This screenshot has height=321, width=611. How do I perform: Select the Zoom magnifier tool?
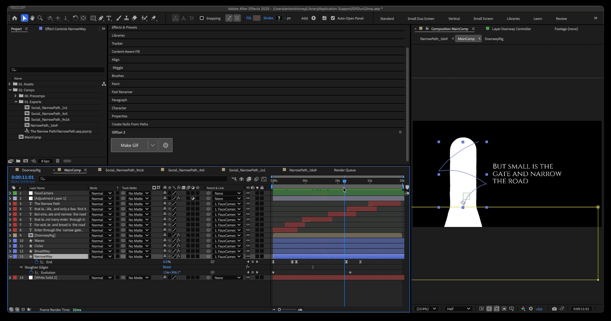pyautogui.click(x=40, y=18)
